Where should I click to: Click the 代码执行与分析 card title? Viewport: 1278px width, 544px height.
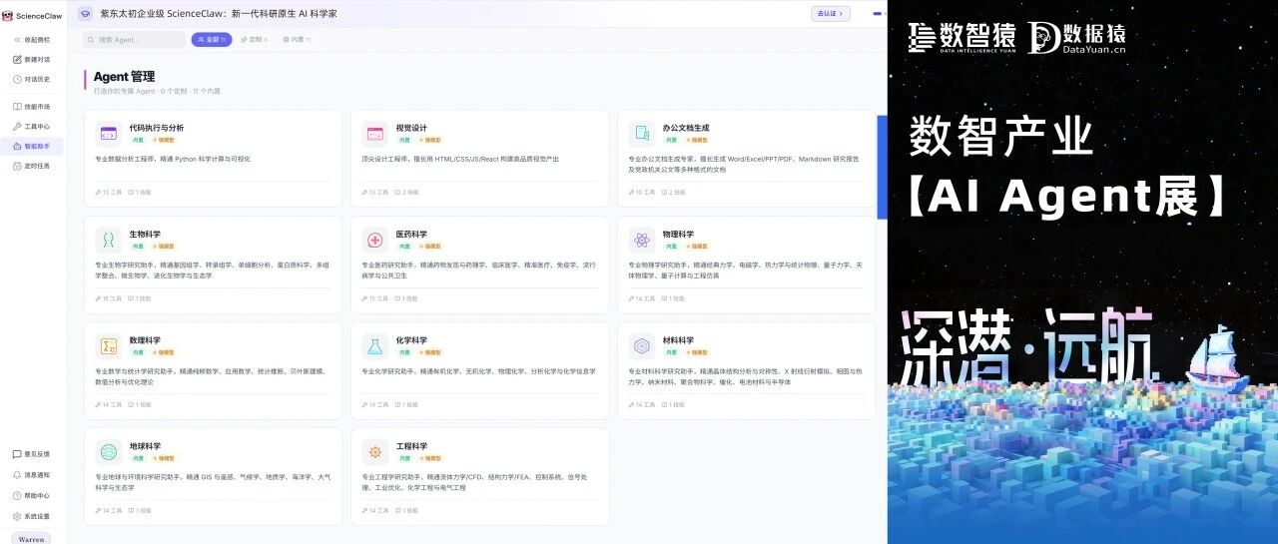click(157, 128)
